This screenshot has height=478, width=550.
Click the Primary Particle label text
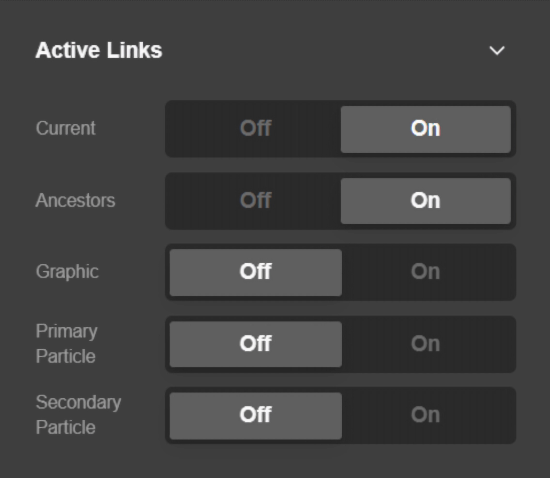[67, 344]
